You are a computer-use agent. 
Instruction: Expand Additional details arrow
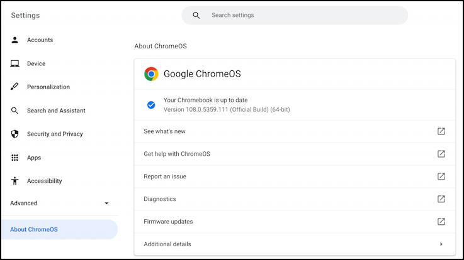click(x=441, y=244)
